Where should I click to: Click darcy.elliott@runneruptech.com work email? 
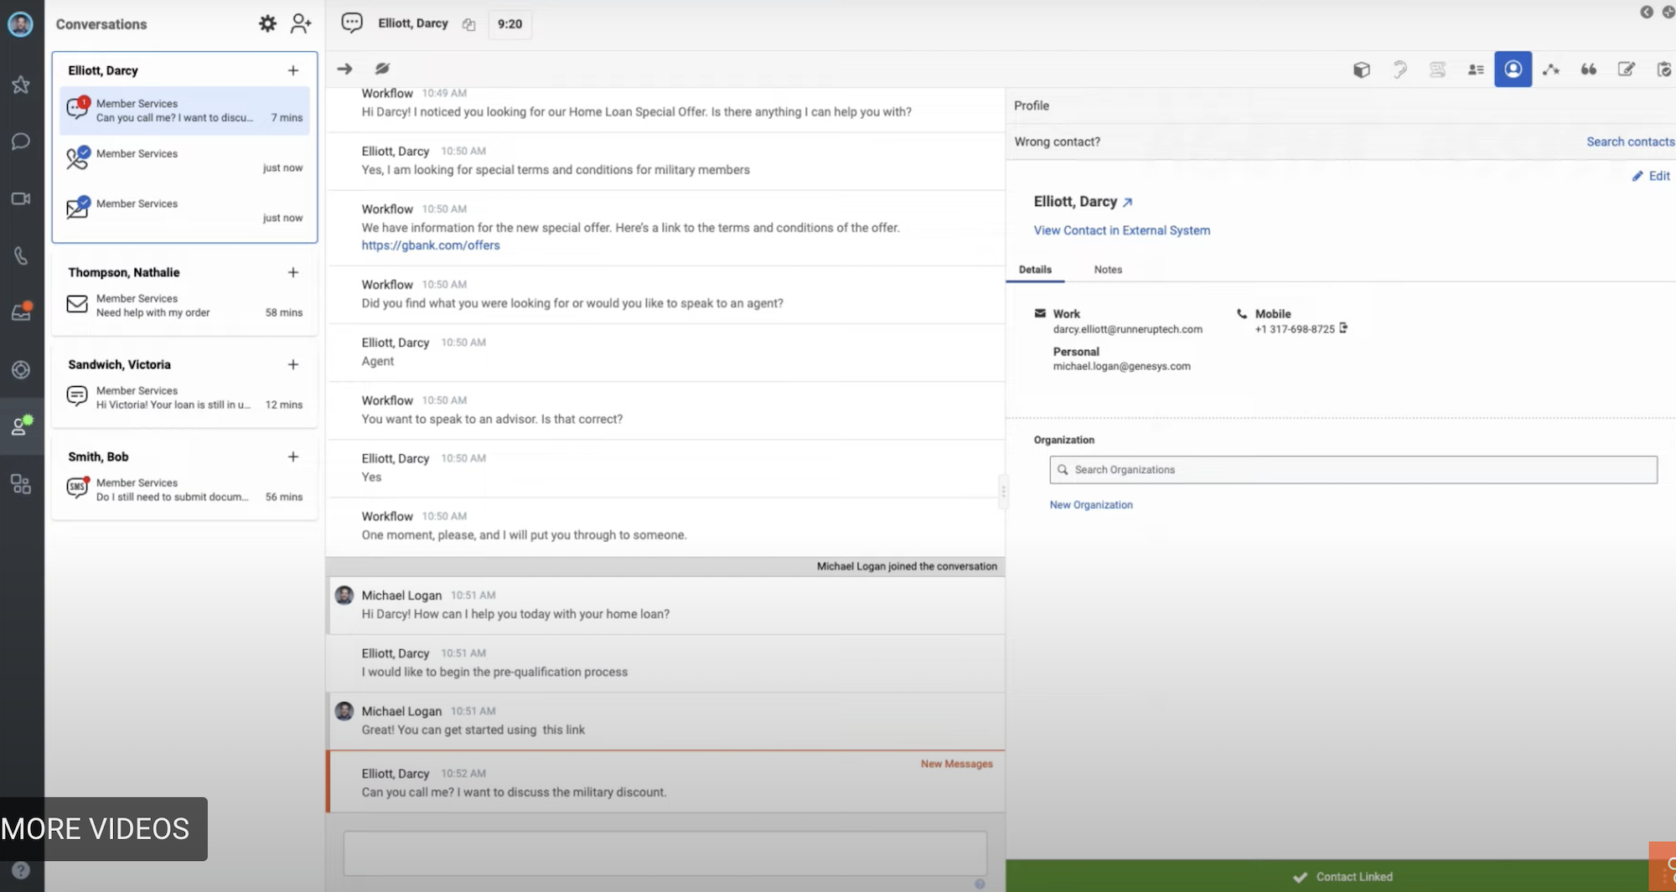coord(1127,329)
